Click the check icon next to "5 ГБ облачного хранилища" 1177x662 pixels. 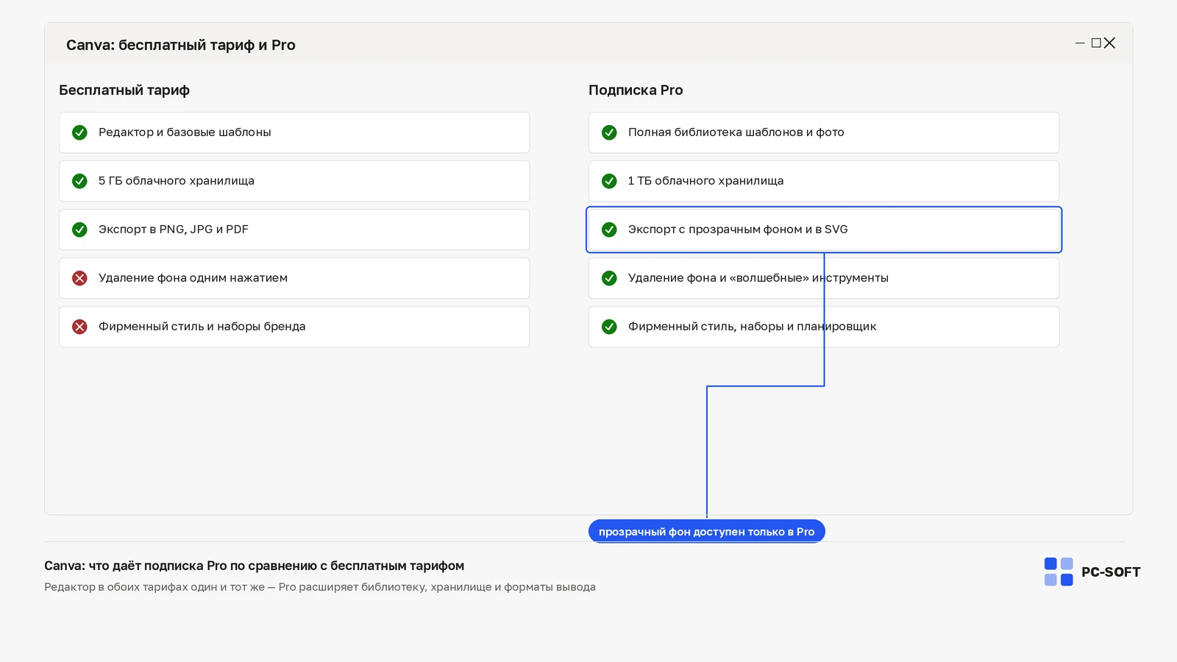click(x=79, y=181)
